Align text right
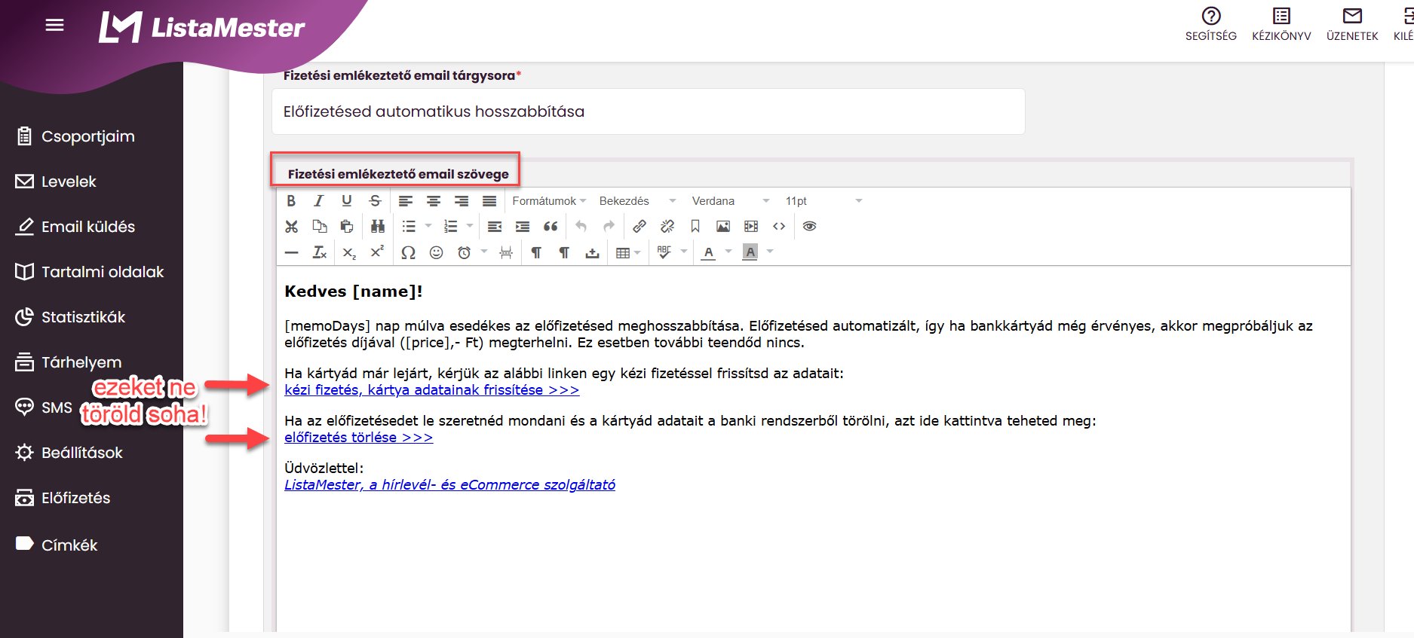The width and height of the screenshot is (1414, 638). coord(462,201)
